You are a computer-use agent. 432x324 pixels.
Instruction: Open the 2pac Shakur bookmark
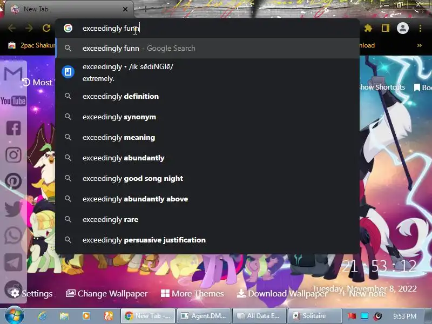(31, 45)
